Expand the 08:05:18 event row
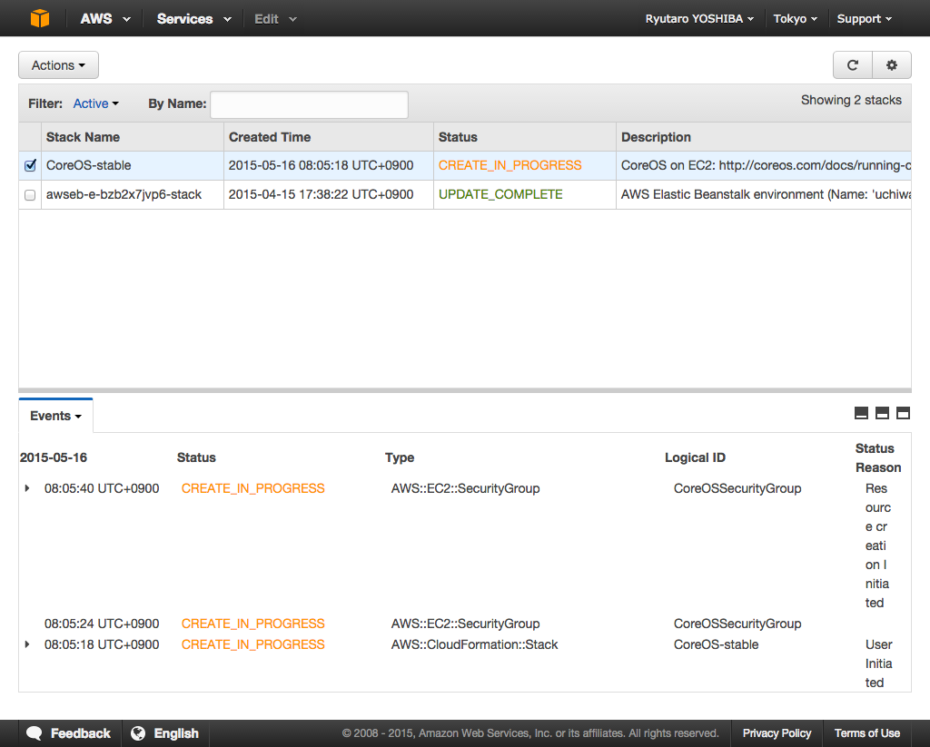Image resolution: width=930 pixels, height=747 pixels. point(27,644)
